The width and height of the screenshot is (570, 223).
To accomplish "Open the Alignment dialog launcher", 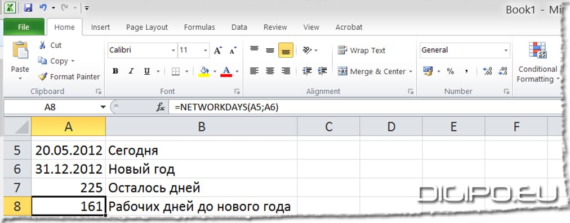I will click(x=411, y=92).
